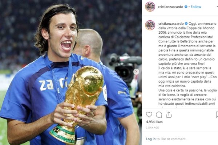Click the caption line mentioning next play
Image resolution: width=218 pixels, height=145 pixels.
[x=187, y=77]
